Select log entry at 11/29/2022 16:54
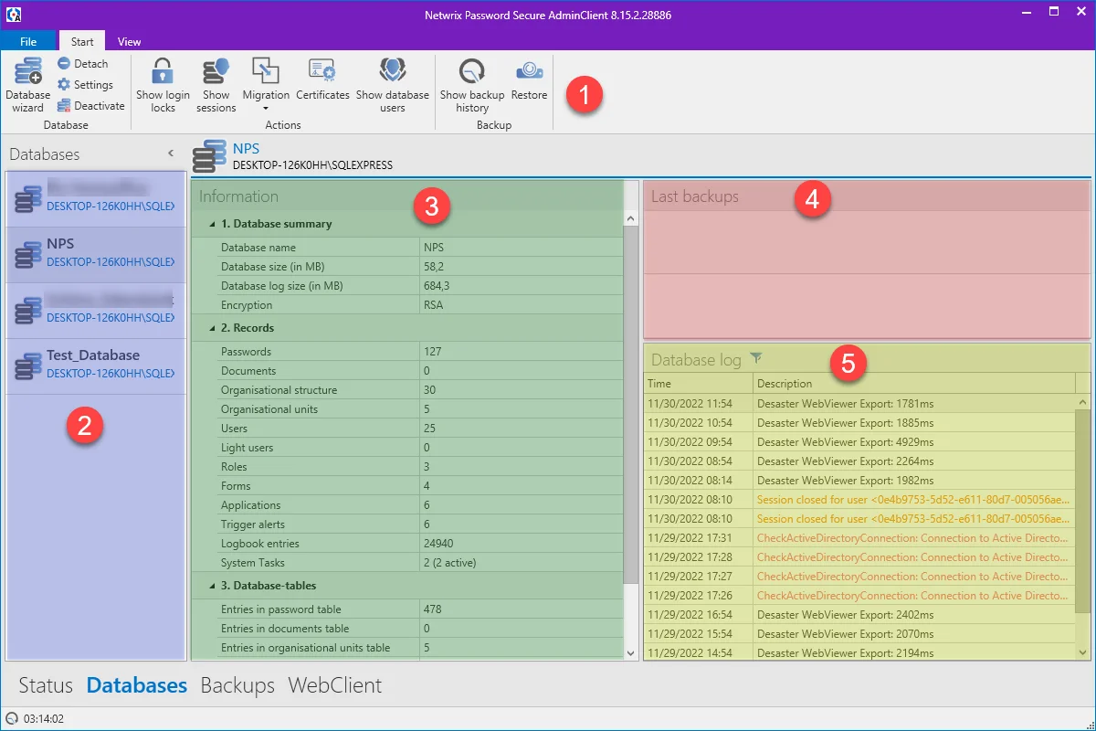Image resolution: width=1096 pixels, height=731 pixels. click(860, 615)
